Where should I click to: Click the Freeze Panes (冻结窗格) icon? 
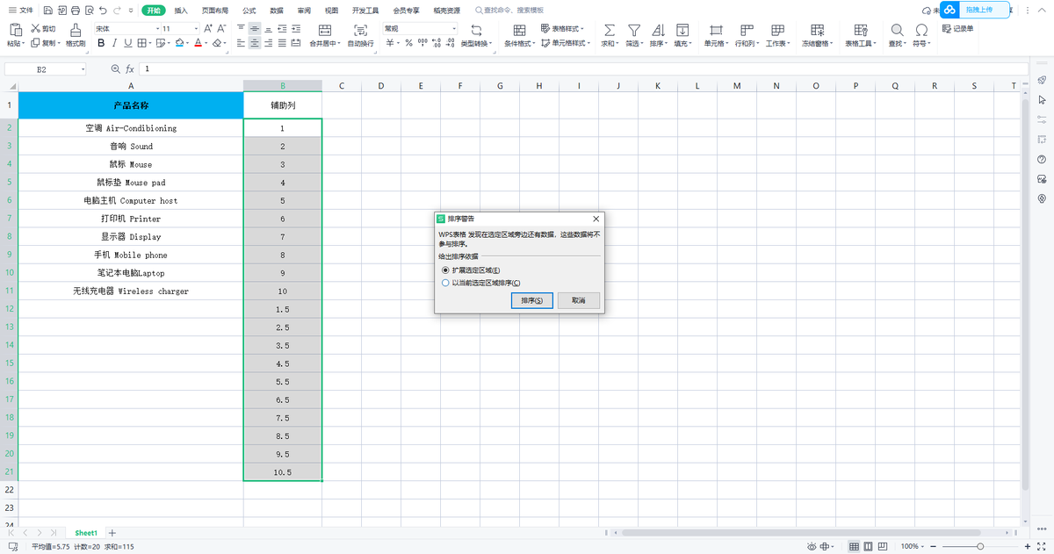tap(817, 30)
